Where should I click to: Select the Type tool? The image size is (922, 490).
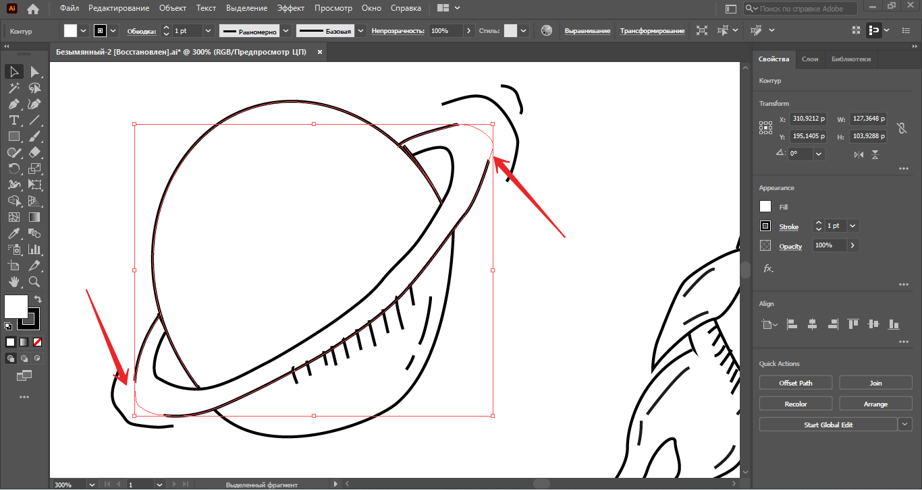14,120
